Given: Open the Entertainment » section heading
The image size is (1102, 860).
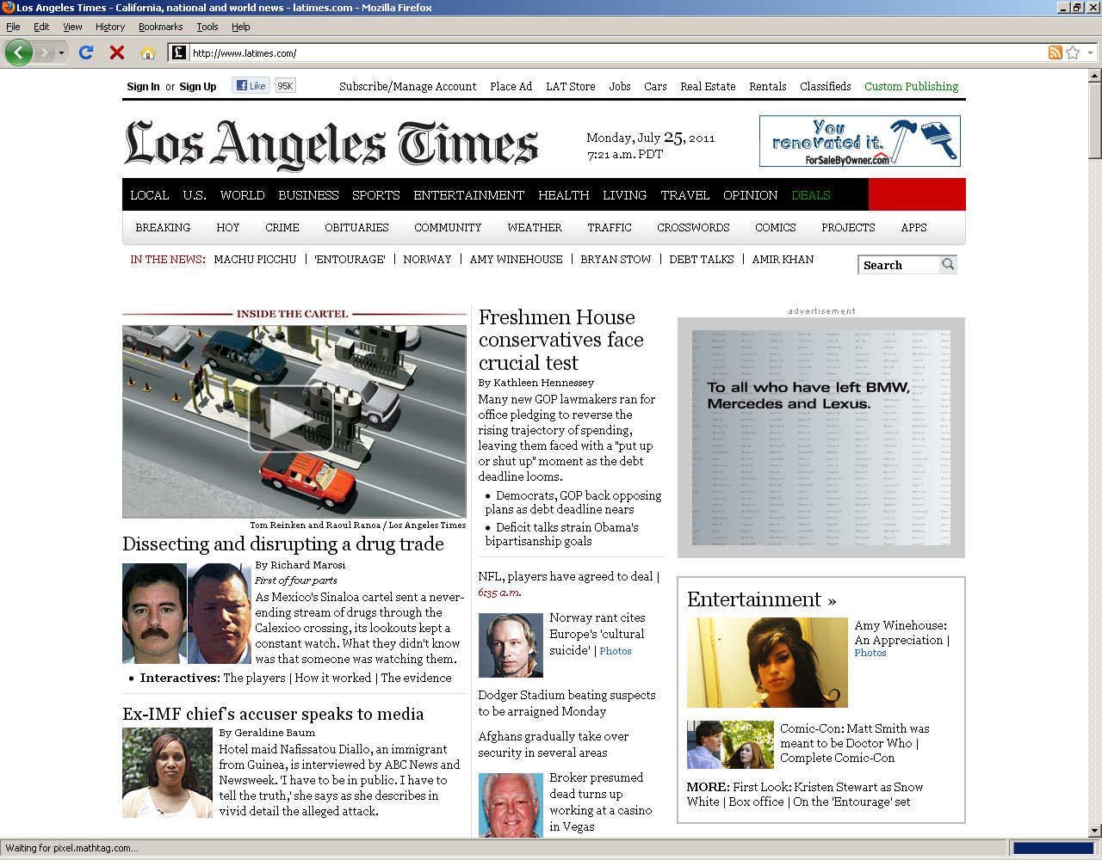Looking at the screenshot, I should pos(761,599).
